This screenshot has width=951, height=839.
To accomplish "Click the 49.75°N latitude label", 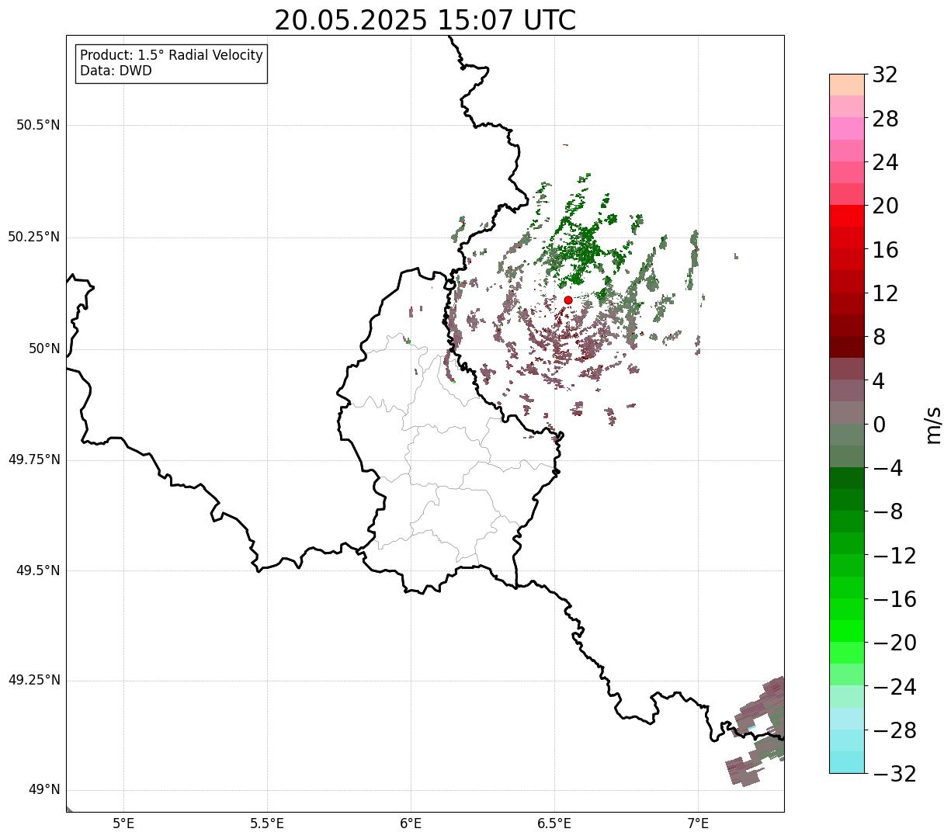I will [x=33, y=459].
